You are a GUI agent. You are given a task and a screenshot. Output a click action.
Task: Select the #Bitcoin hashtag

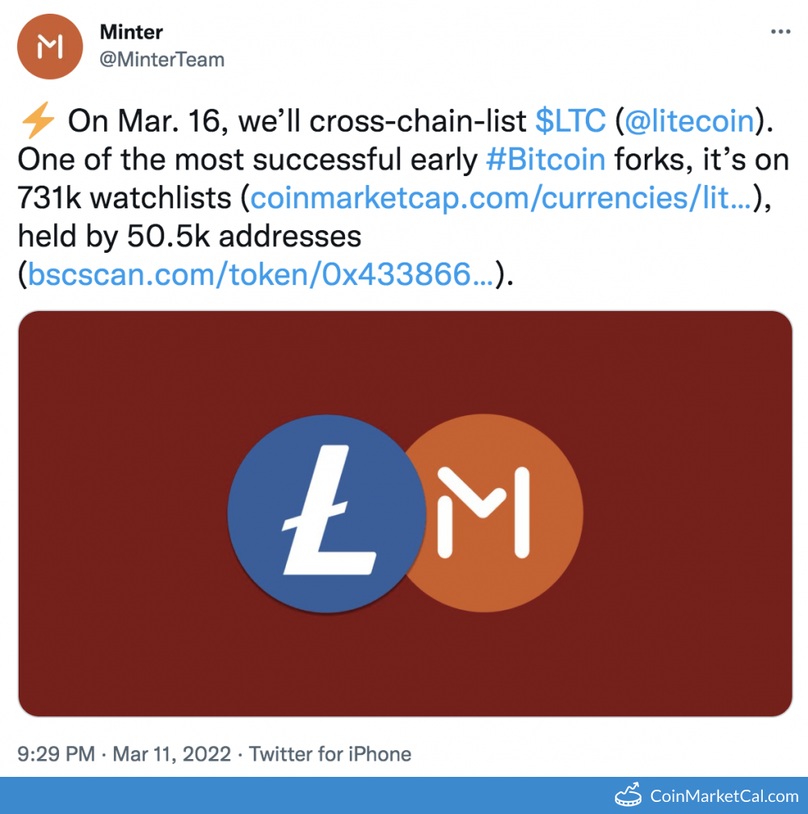coord(545,160)
